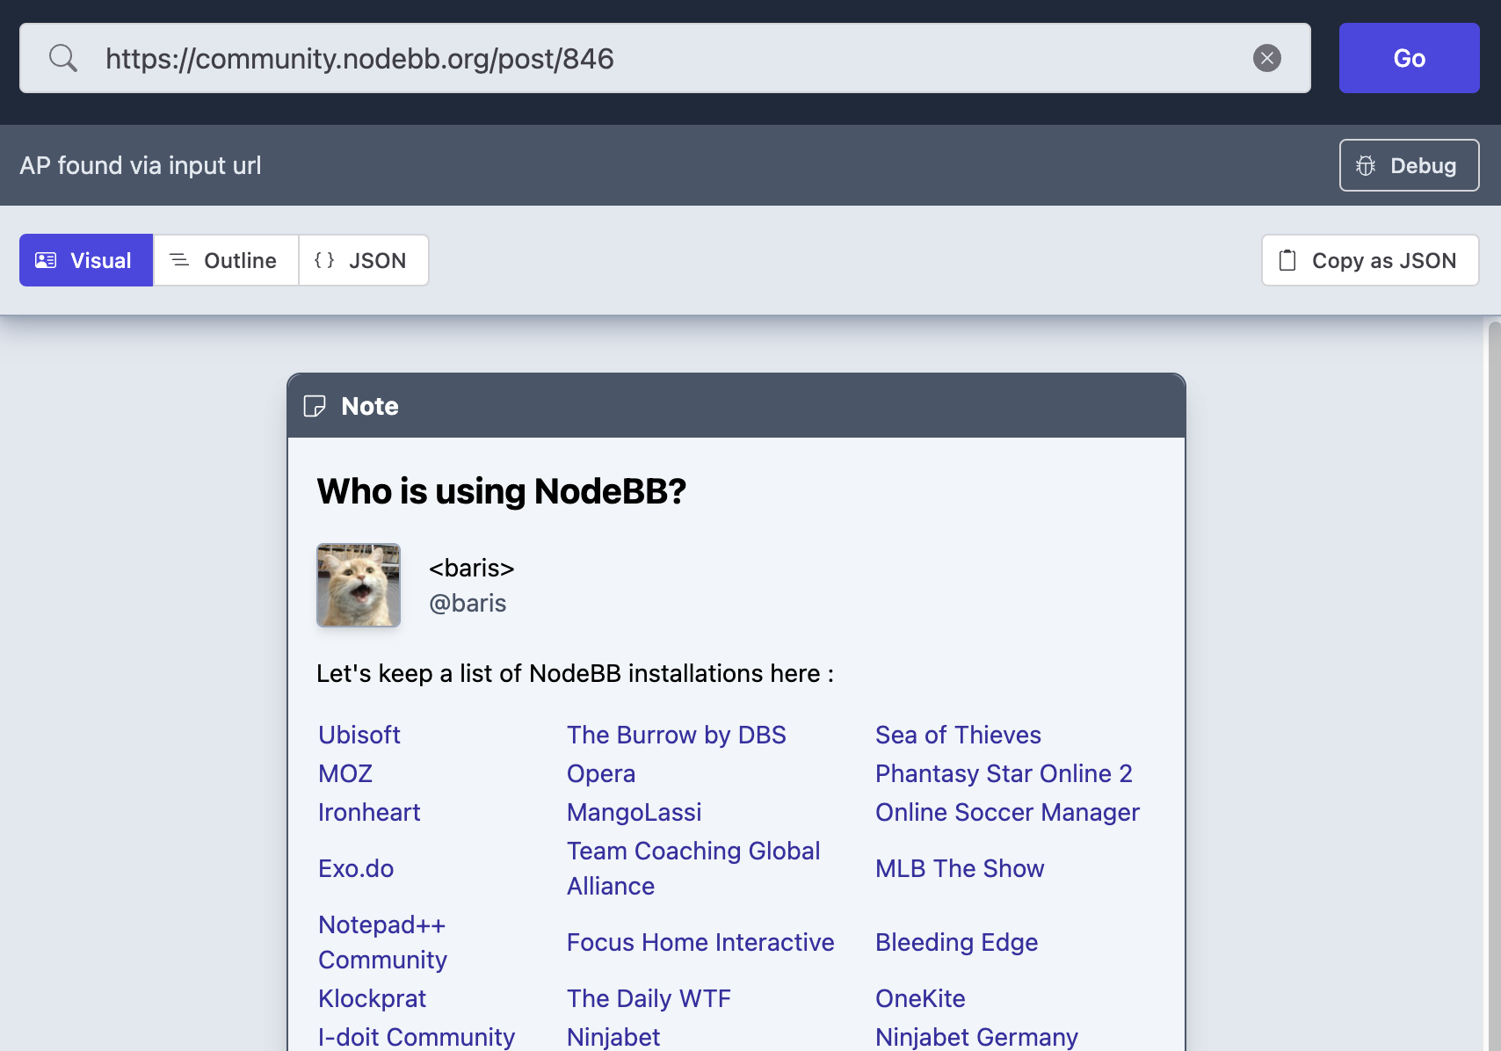Click the 'AP found via input url' status
This screenshot has width=1501, height=1051.
click(141, 165)
